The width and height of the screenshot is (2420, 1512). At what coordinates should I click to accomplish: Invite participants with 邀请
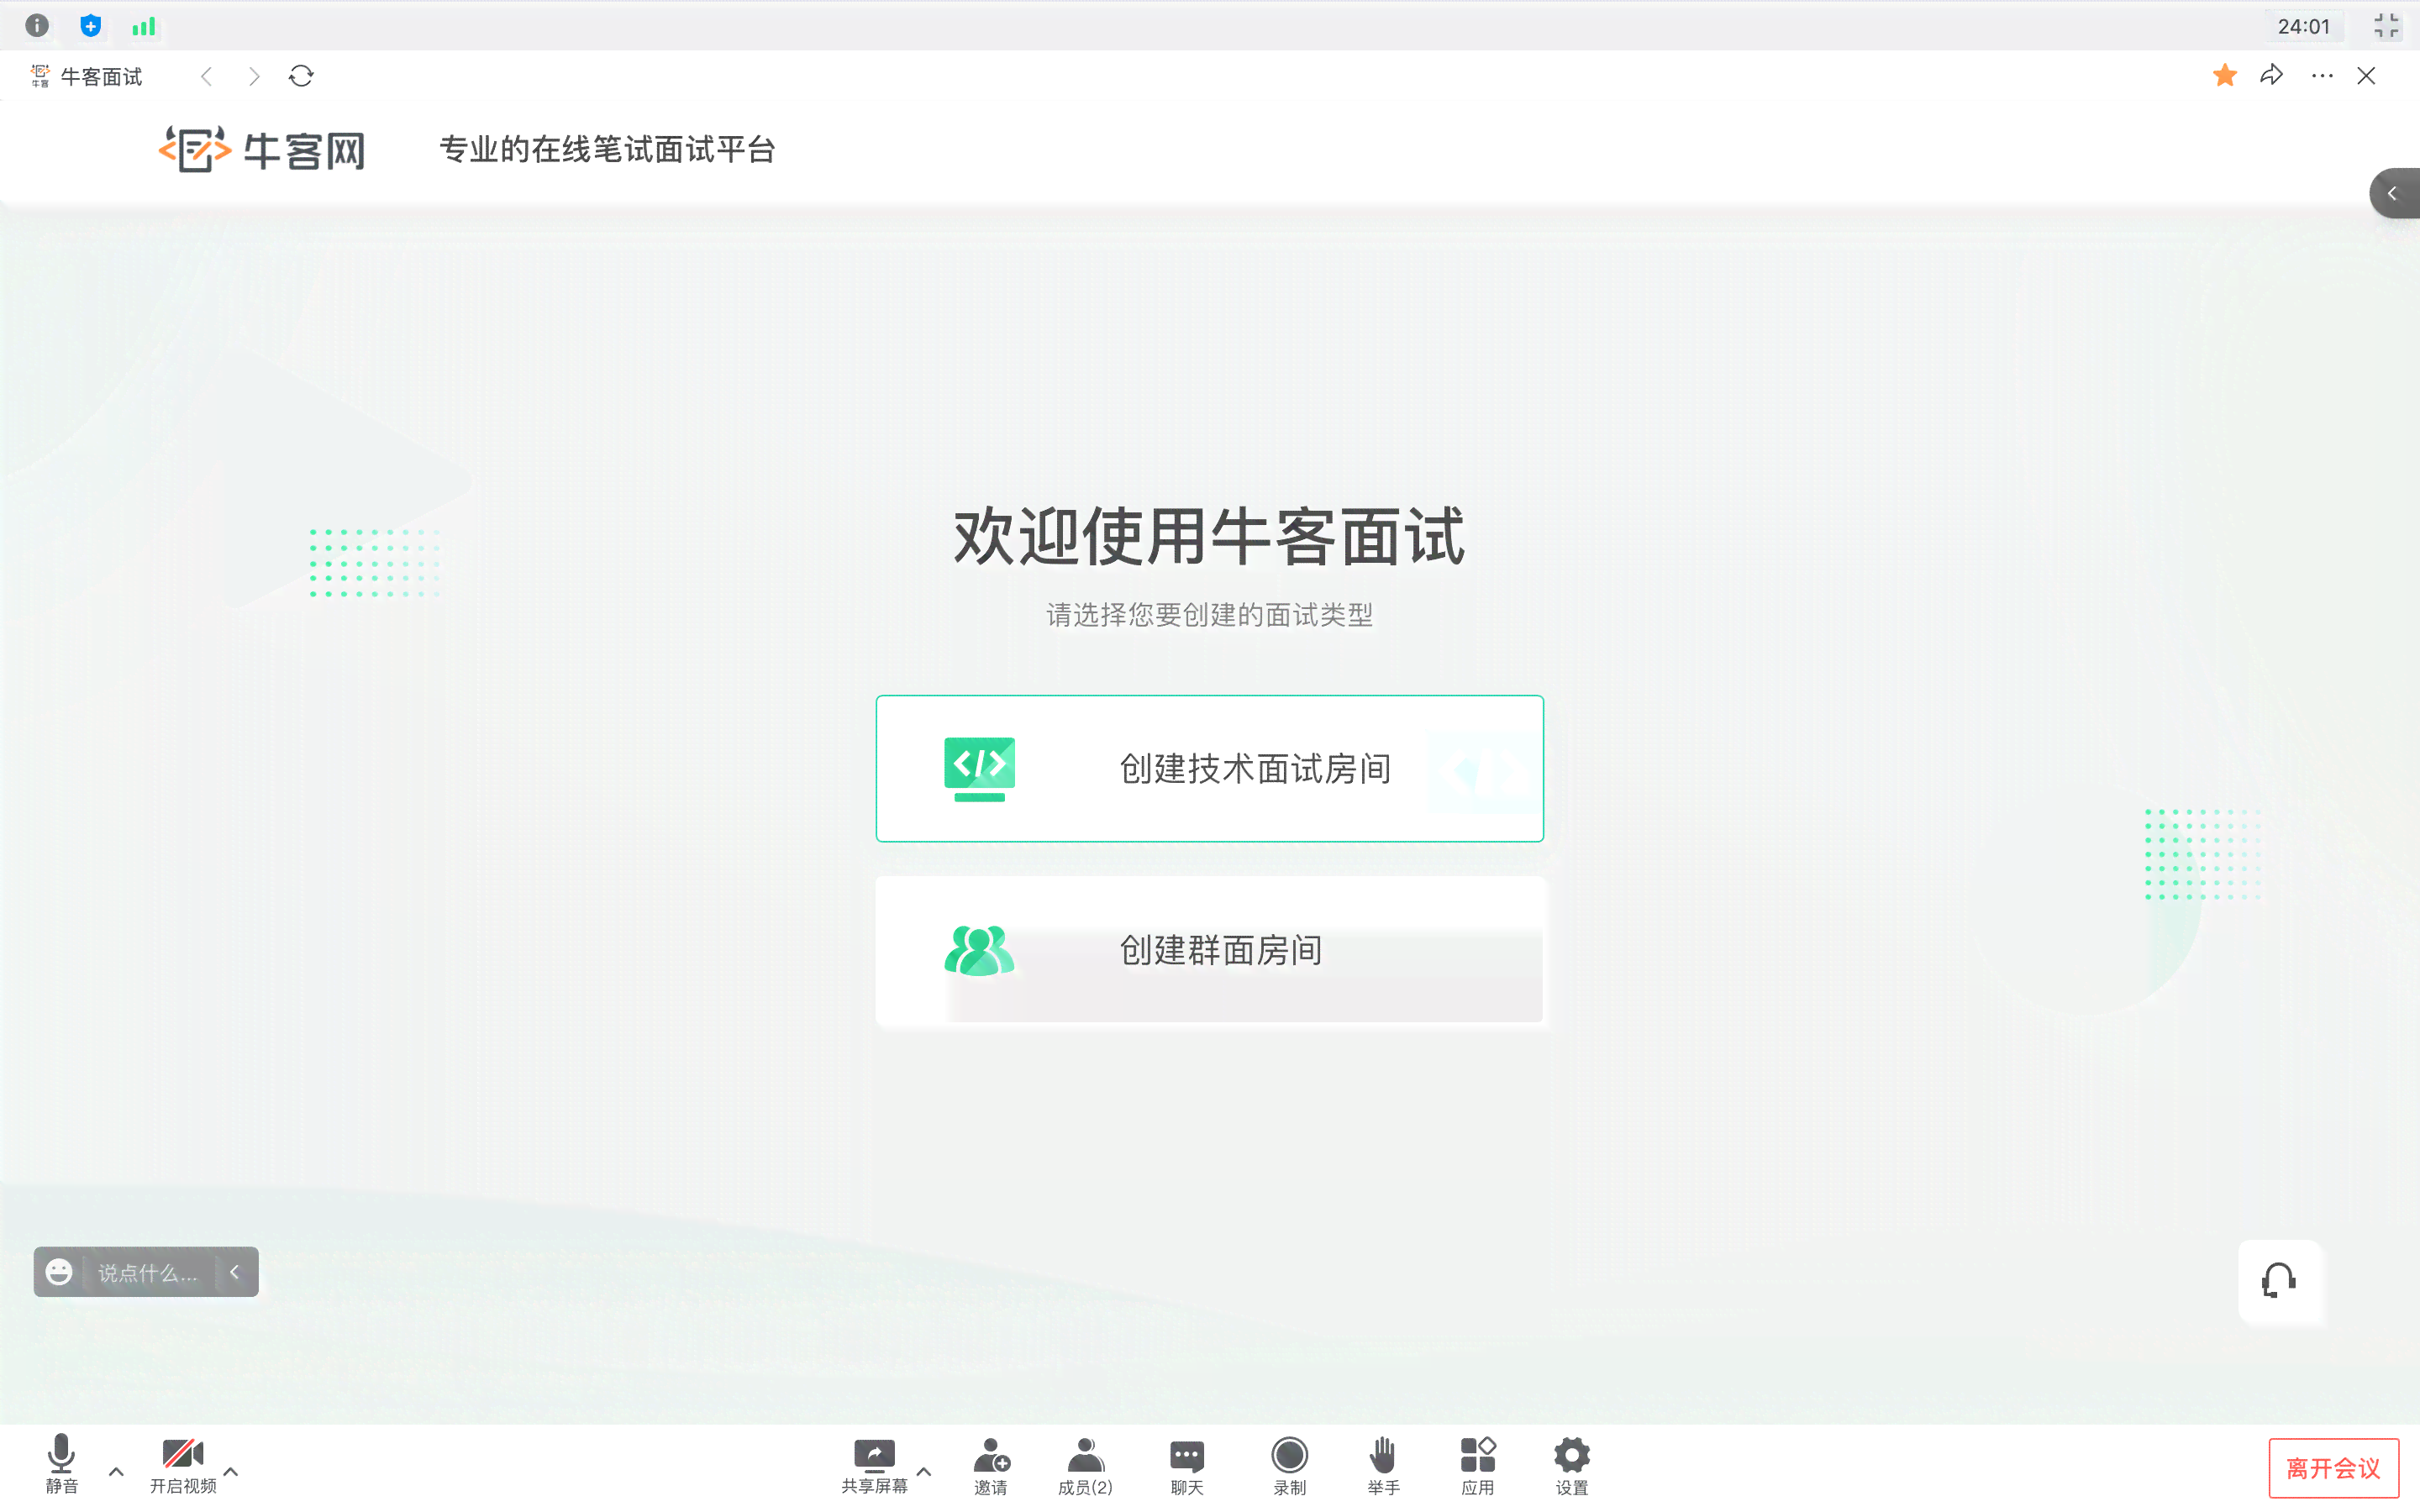tap(991, 1466)
